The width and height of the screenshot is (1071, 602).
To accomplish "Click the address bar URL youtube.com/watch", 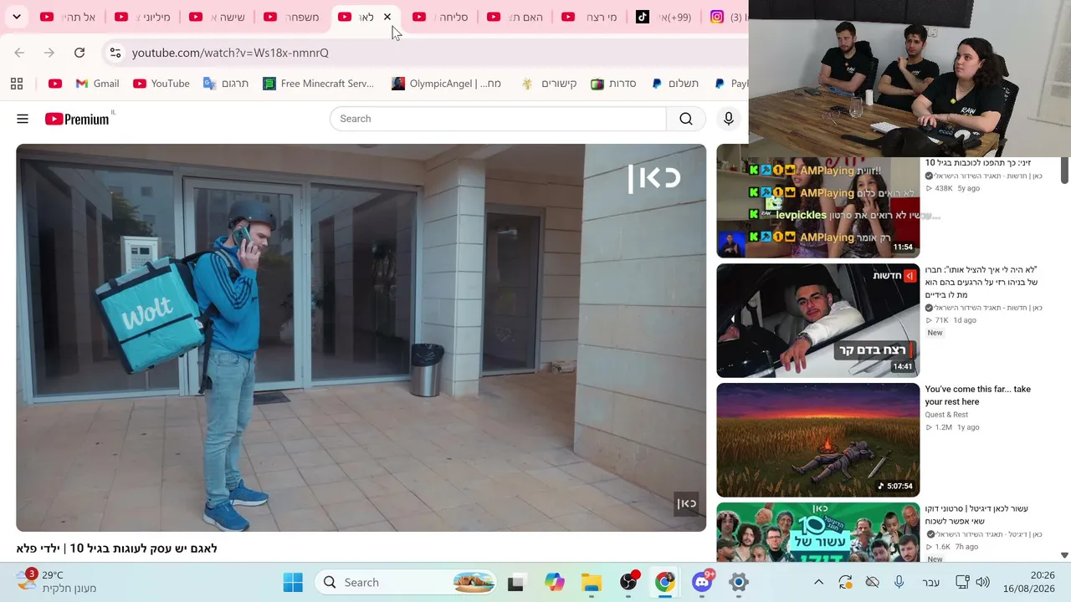I will tap(230, 53).
